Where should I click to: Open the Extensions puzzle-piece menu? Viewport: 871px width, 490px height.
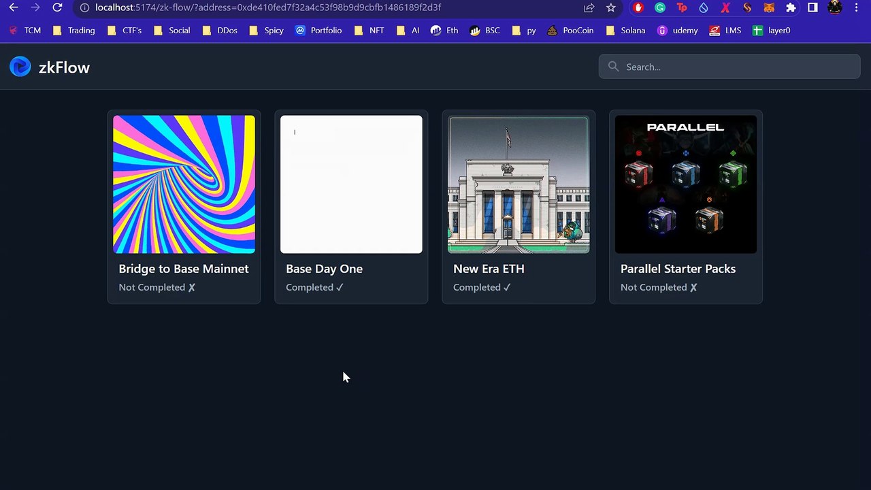pyautogui.click(x=791, y=7)
